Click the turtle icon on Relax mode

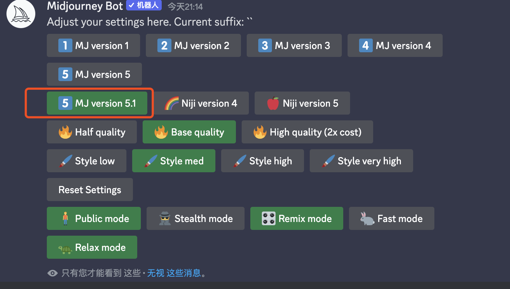pyautogui.click(x=65, y=247)
